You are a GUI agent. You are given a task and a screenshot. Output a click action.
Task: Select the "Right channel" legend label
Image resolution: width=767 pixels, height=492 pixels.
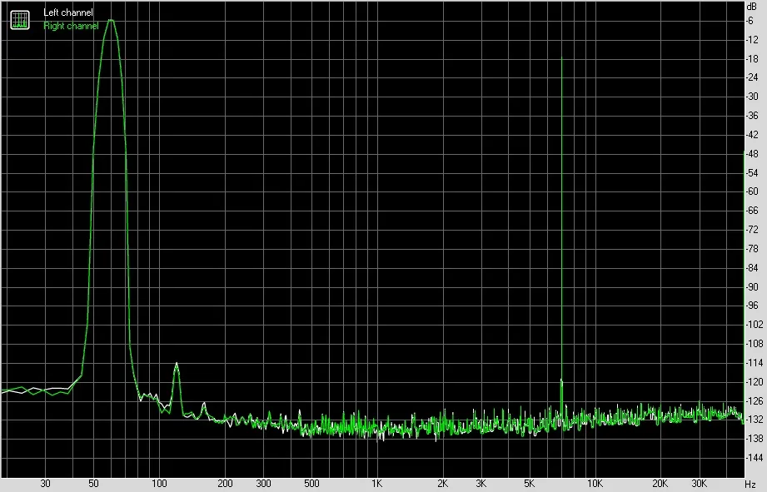click(71, 26)
